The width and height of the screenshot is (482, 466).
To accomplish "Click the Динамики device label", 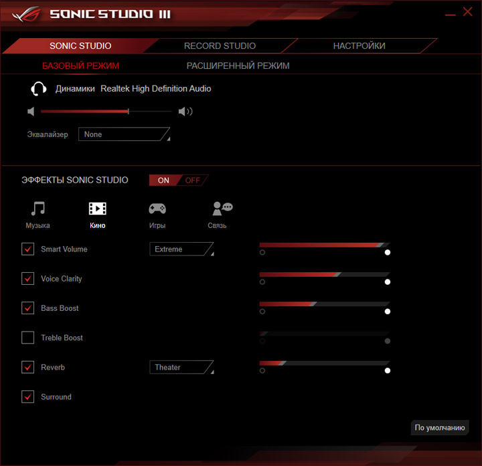I will [x=75, y=89].
